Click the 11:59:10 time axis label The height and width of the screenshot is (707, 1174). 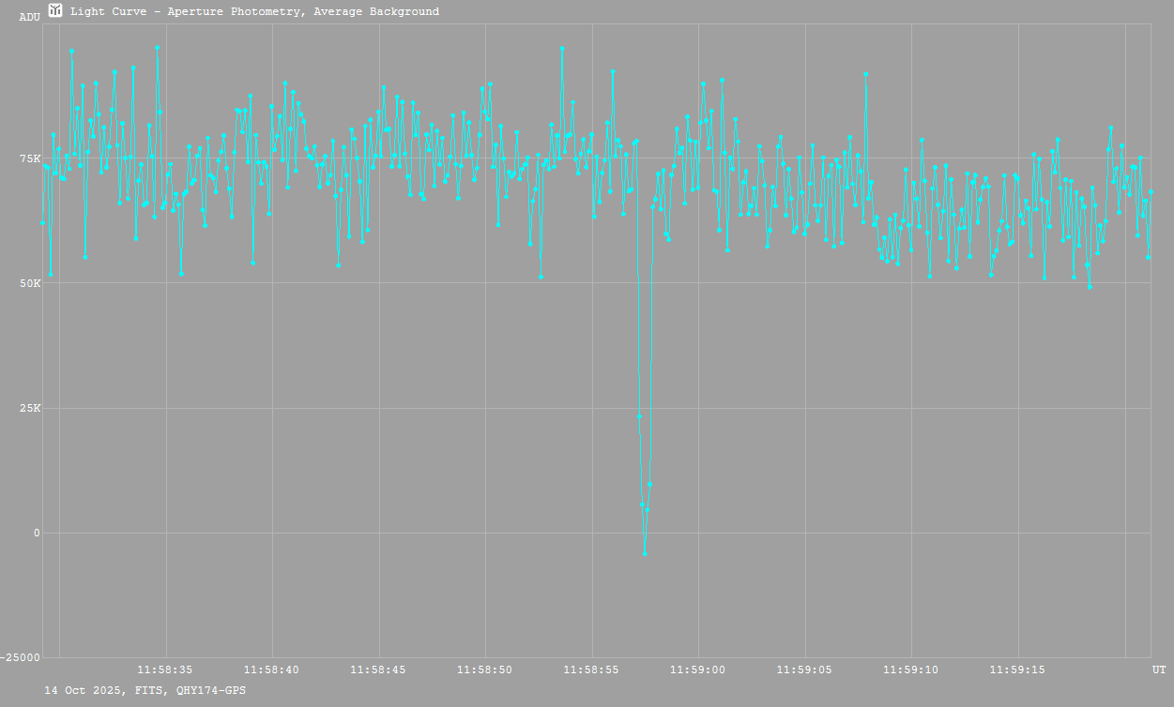pyautogui.click(x=910, y=669)
